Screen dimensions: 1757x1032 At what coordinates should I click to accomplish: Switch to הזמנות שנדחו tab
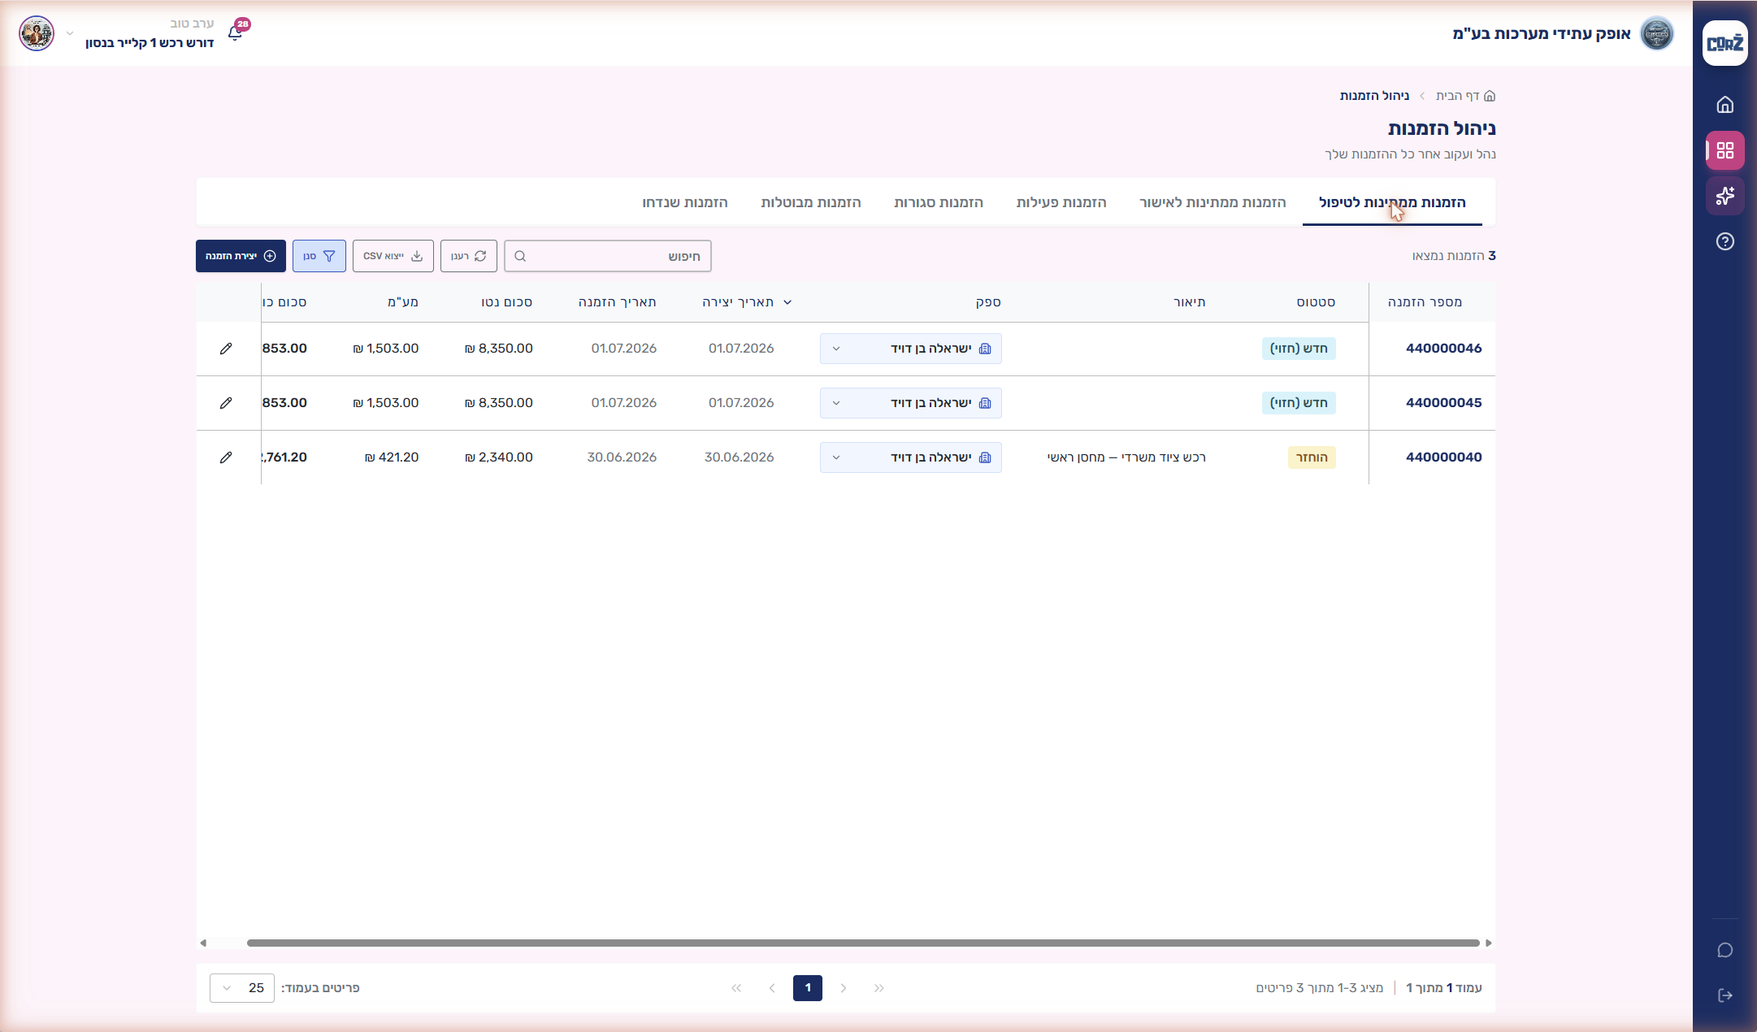click(x=685, y=202)
